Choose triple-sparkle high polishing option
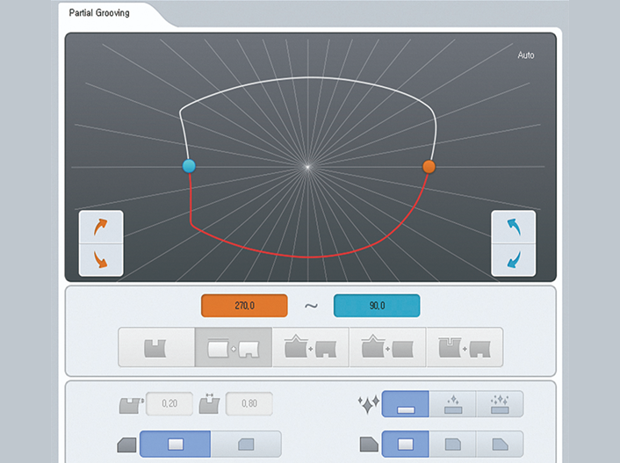Viewport: 620px width, 463px height. click(x=500, y=404)
